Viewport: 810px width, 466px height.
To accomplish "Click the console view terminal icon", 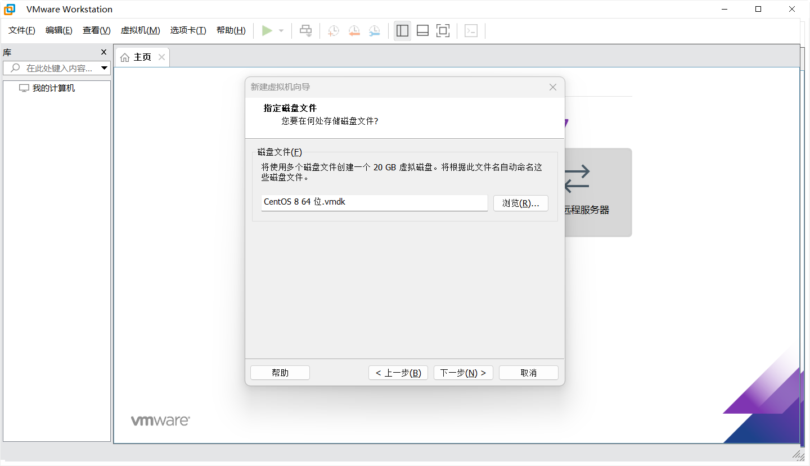I will click(x=471, y=31).
